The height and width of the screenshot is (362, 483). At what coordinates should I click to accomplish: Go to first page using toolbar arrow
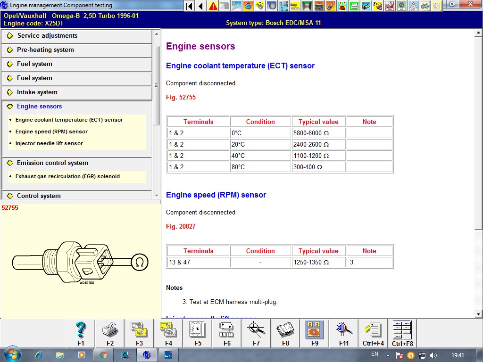click(x=189, y=6)
